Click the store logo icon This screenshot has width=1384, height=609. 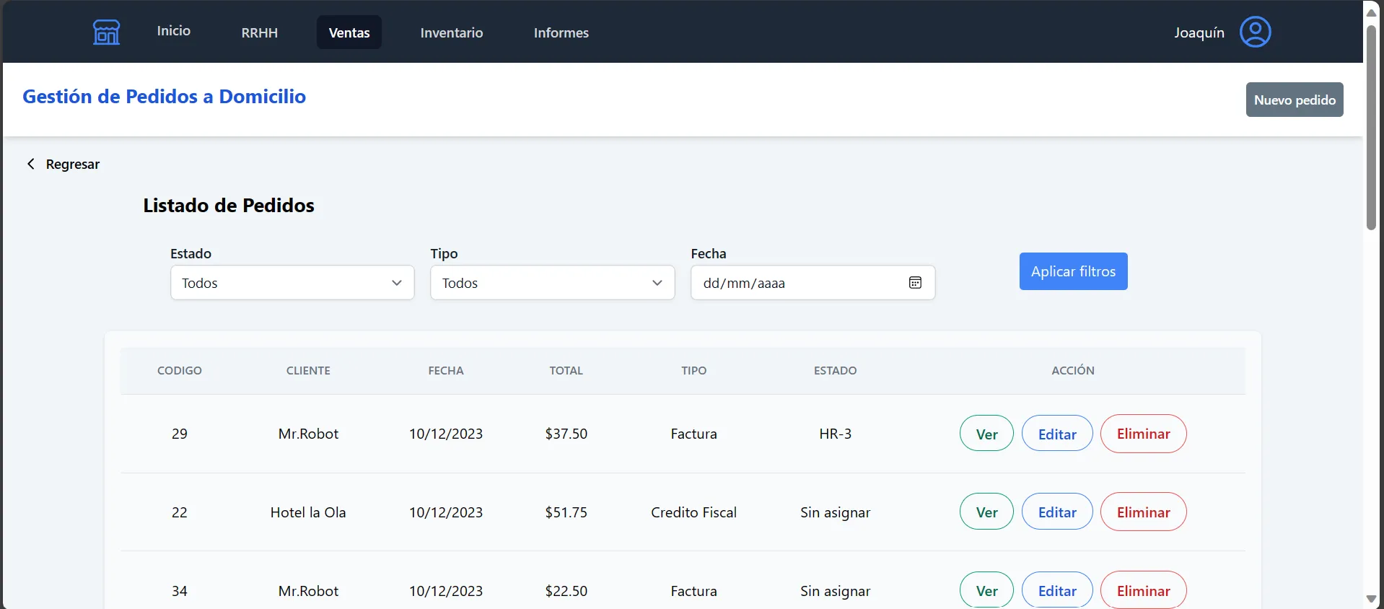click(x=106, y=32)
